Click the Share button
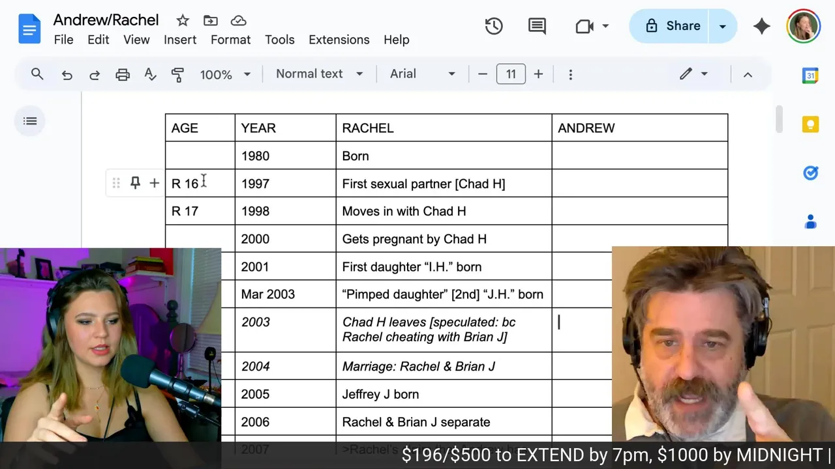 coord(670,26)
